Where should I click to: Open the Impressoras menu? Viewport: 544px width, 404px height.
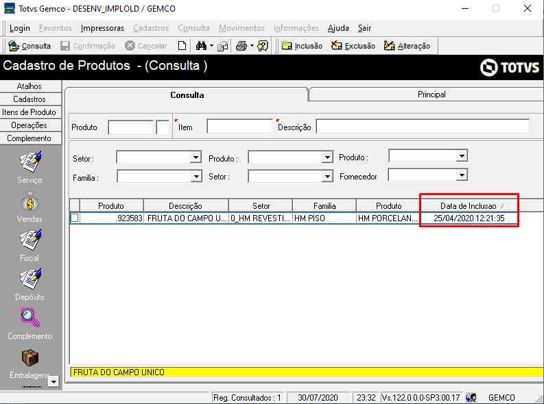click(x=102, y=28)
